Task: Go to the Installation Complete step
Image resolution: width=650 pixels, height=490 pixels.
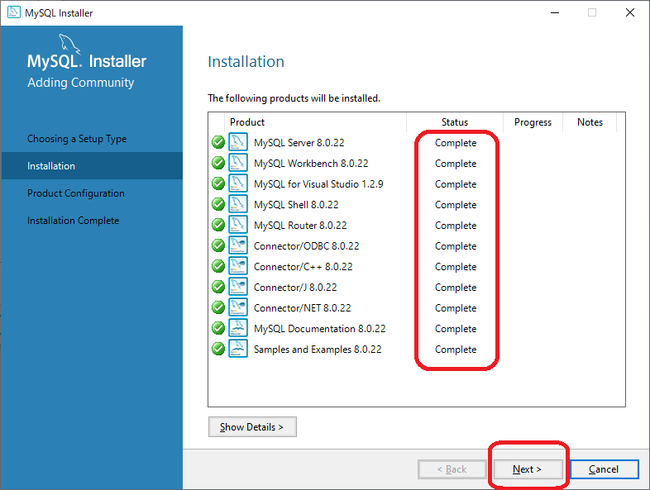Action: 73,221
